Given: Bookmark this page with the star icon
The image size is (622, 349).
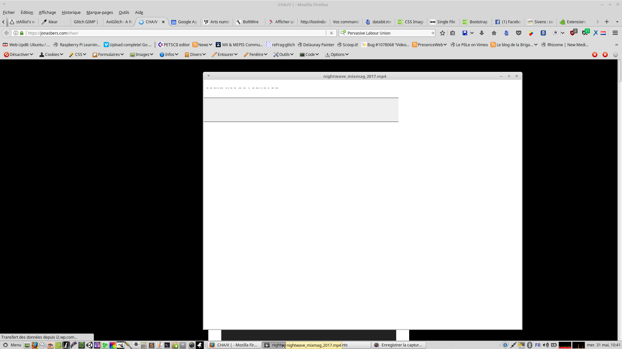Looking at the screenshot, I should (x=443, y=33).
